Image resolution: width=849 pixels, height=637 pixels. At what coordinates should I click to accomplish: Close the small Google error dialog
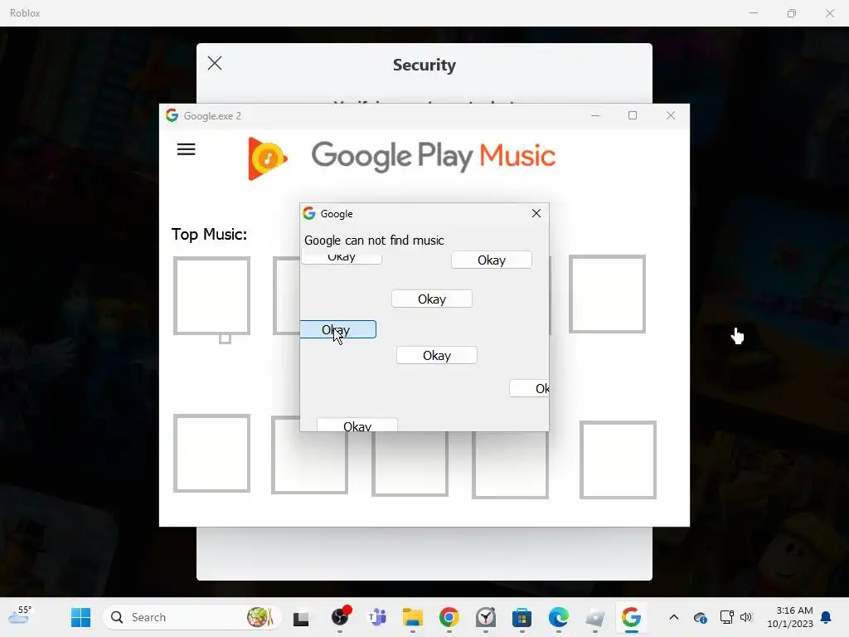click(536, 213)
